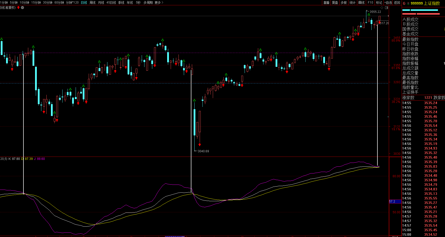
Task: Open the 直播 live button
Action: pyautogui.click(x=327, y=3)
